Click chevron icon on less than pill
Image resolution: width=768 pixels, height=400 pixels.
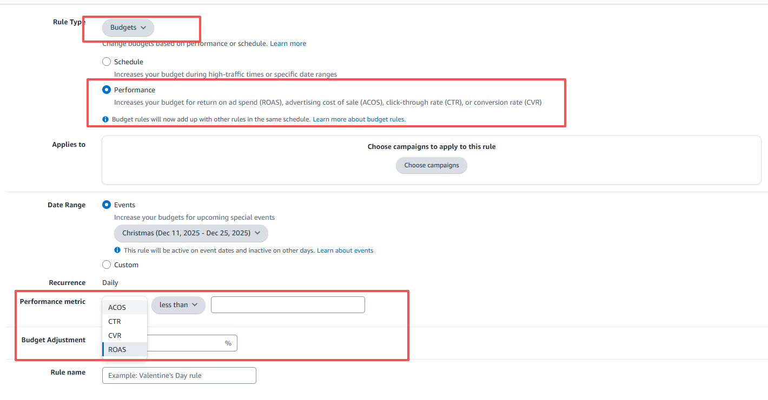[x=195, y=305]
